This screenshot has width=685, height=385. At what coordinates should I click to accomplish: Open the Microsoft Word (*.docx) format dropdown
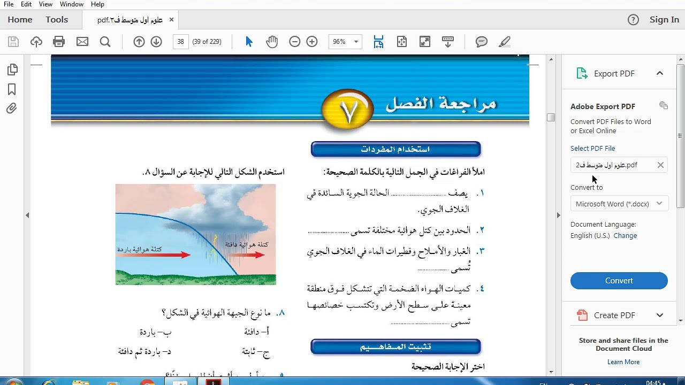coord(619,204)
